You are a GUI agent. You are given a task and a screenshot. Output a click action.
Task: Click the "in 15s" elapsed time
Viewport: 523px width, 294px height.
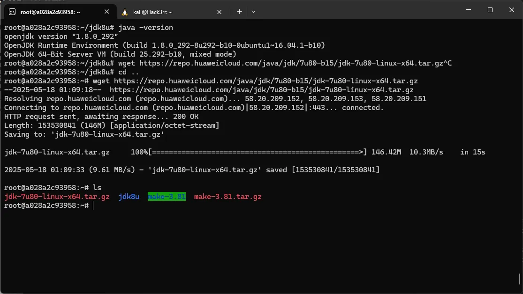[473, 152]
